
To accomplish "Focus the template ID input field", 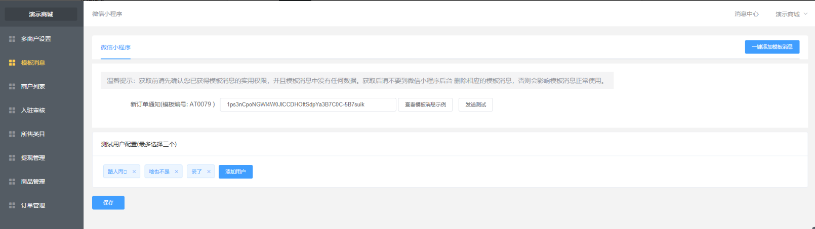I will point(308,104).
